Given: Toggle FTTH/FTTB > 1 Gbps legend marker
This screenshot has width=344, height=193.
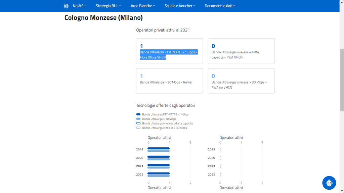Looking at the screenshot, I should coord(138,114).
